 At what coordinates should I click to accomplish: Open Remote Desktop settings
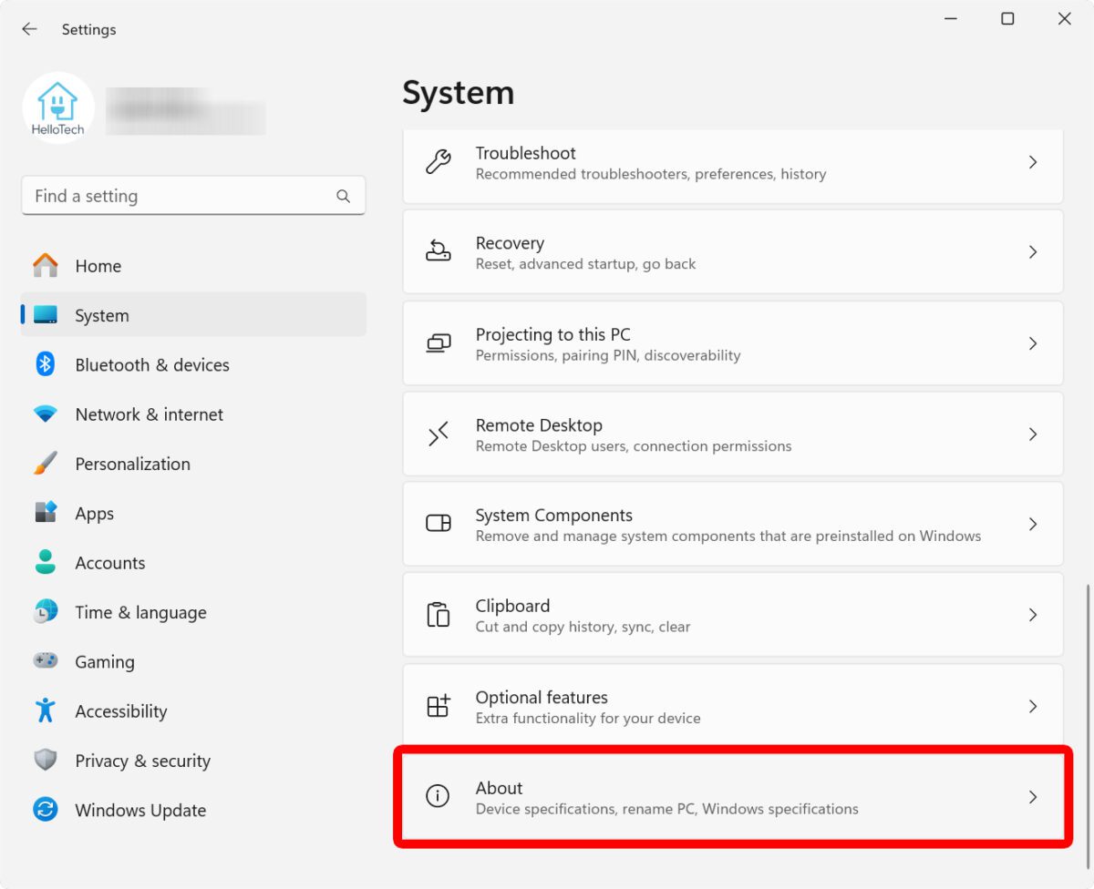731,434
